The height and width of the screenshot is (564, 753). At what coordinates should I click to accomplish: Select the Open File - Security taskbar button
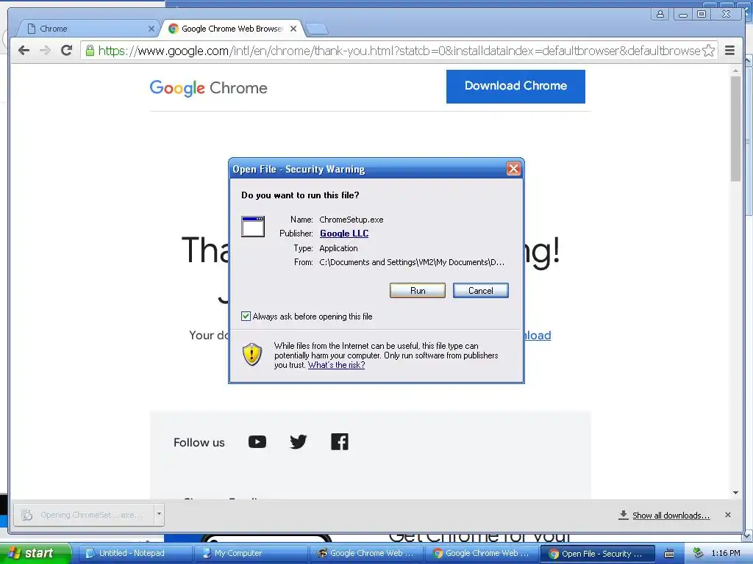click(x=598, y=554)
